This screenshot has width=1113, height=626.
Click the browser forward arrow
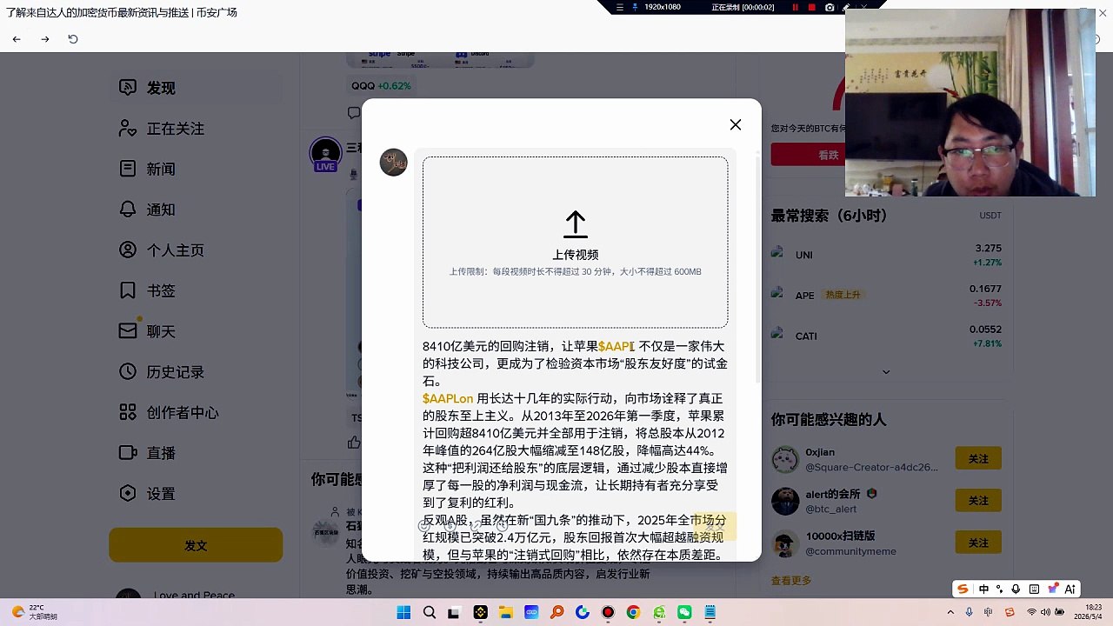45,39
